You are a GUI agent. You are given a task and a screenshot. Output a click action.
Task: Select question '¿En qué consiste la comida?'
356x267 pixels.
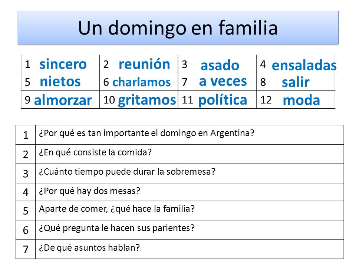(x=95, y=152)
